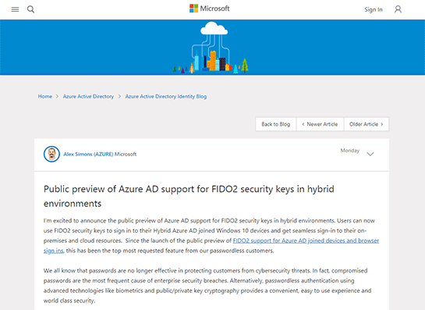Viewport: 425px width, 310px height.
Task: Go to the Home breadcrumb
Action: [x=45, y=96]
